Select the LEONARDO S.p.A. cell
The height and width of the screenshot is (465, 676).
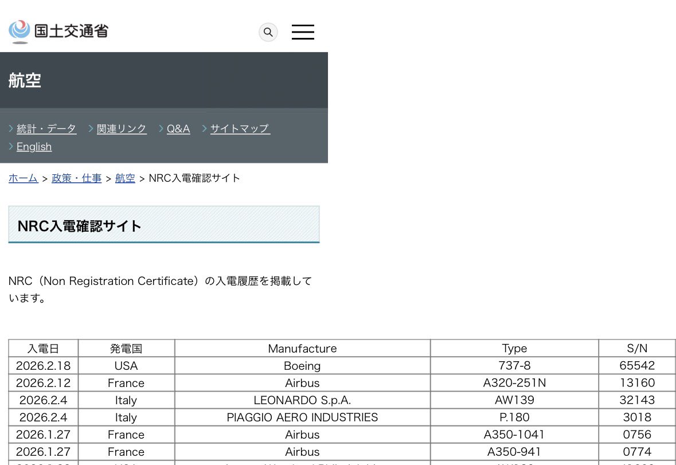tap(302, 400)
